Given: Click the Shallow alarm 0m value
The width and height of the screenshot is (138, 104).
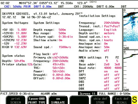Looking at the screenshot, I should 60,40.
